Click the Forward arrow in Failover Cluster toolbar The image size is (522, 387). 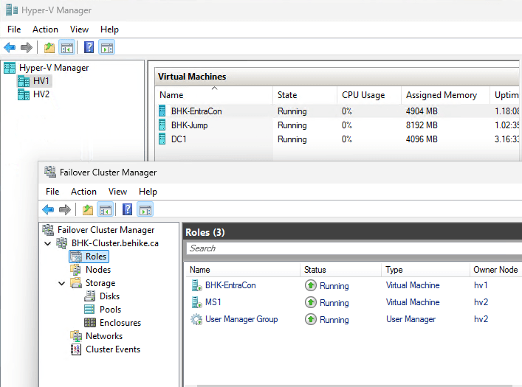65,209
